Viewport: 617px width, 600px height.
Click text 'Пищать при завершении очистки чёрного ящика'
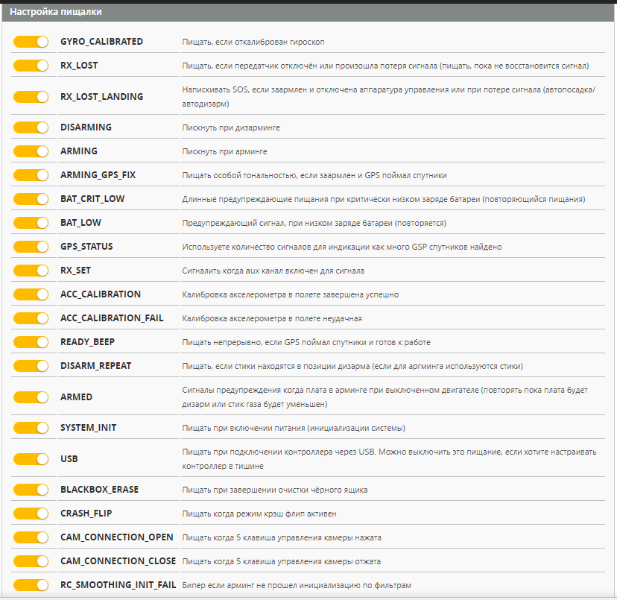coord(275,490)
